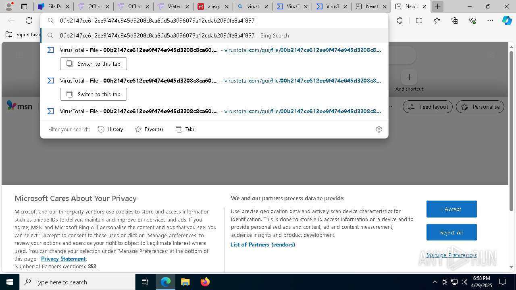Open the Extensions puzzle icon

pos(399,21)
